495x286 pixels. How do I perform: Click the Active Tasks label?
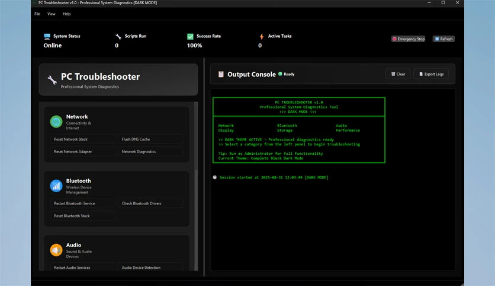coord(279,36)
